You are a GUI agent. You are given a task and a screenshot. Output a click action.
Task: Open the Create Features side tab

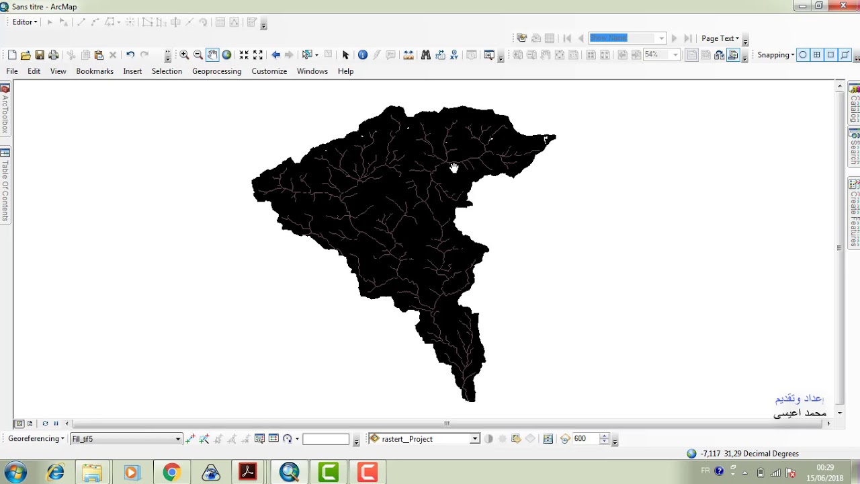[x=855, y=213]
